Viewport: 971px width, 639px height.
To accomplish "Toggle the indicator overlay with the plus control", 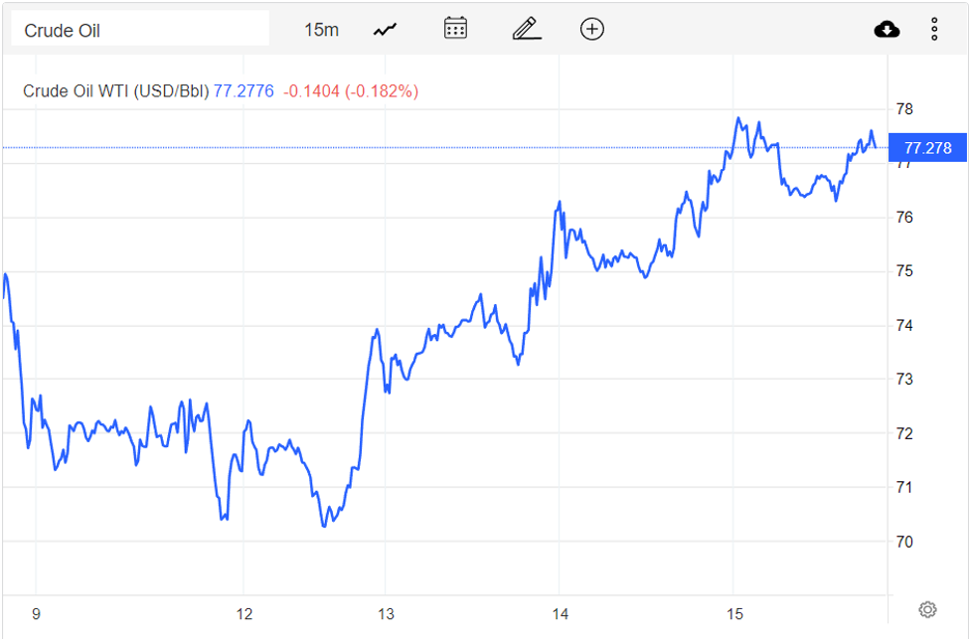I will [x=591, y=29].
